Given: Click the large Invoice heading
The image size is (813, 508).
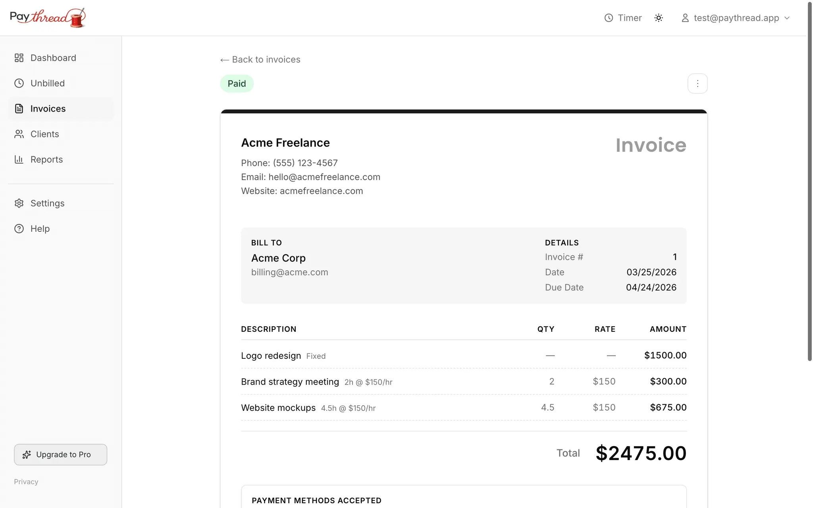Looking at the screenshot, I should click(x=651, y=145).
